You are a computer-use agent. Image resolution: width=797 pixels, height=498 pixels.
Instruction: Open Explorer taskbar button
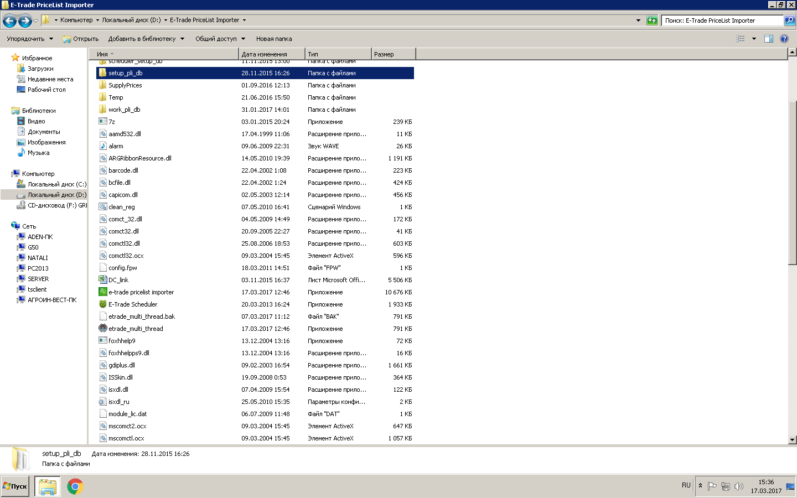pos(48,486)
